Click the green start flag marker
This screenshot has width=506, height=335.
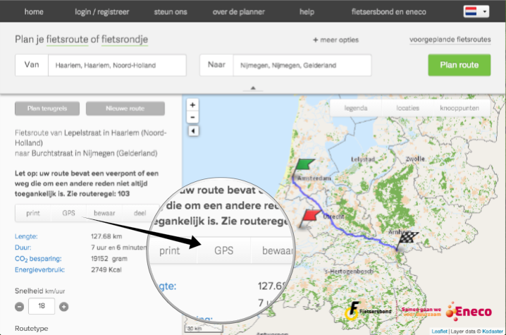tap(304, 165)
